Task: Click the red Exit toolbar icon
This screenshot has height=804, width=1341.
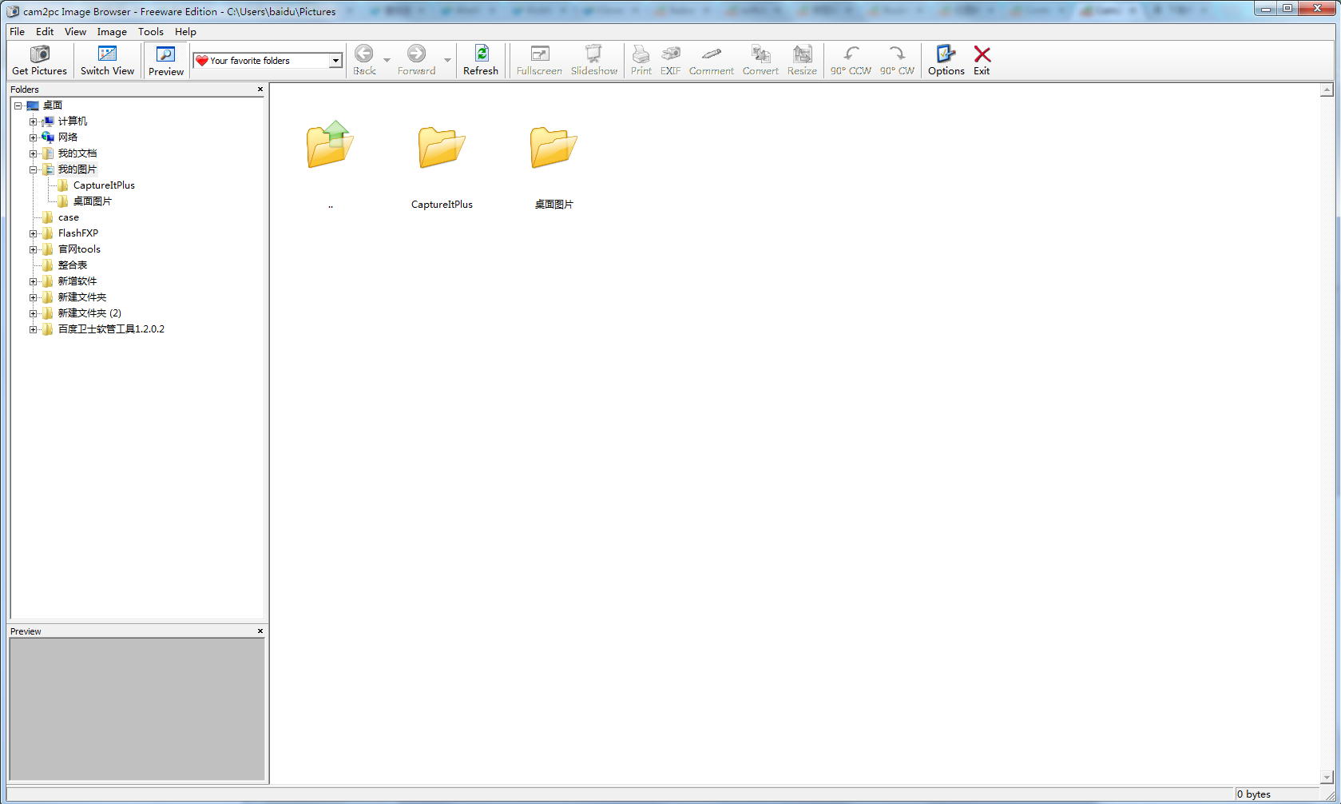Action: [x=982, y=54]
